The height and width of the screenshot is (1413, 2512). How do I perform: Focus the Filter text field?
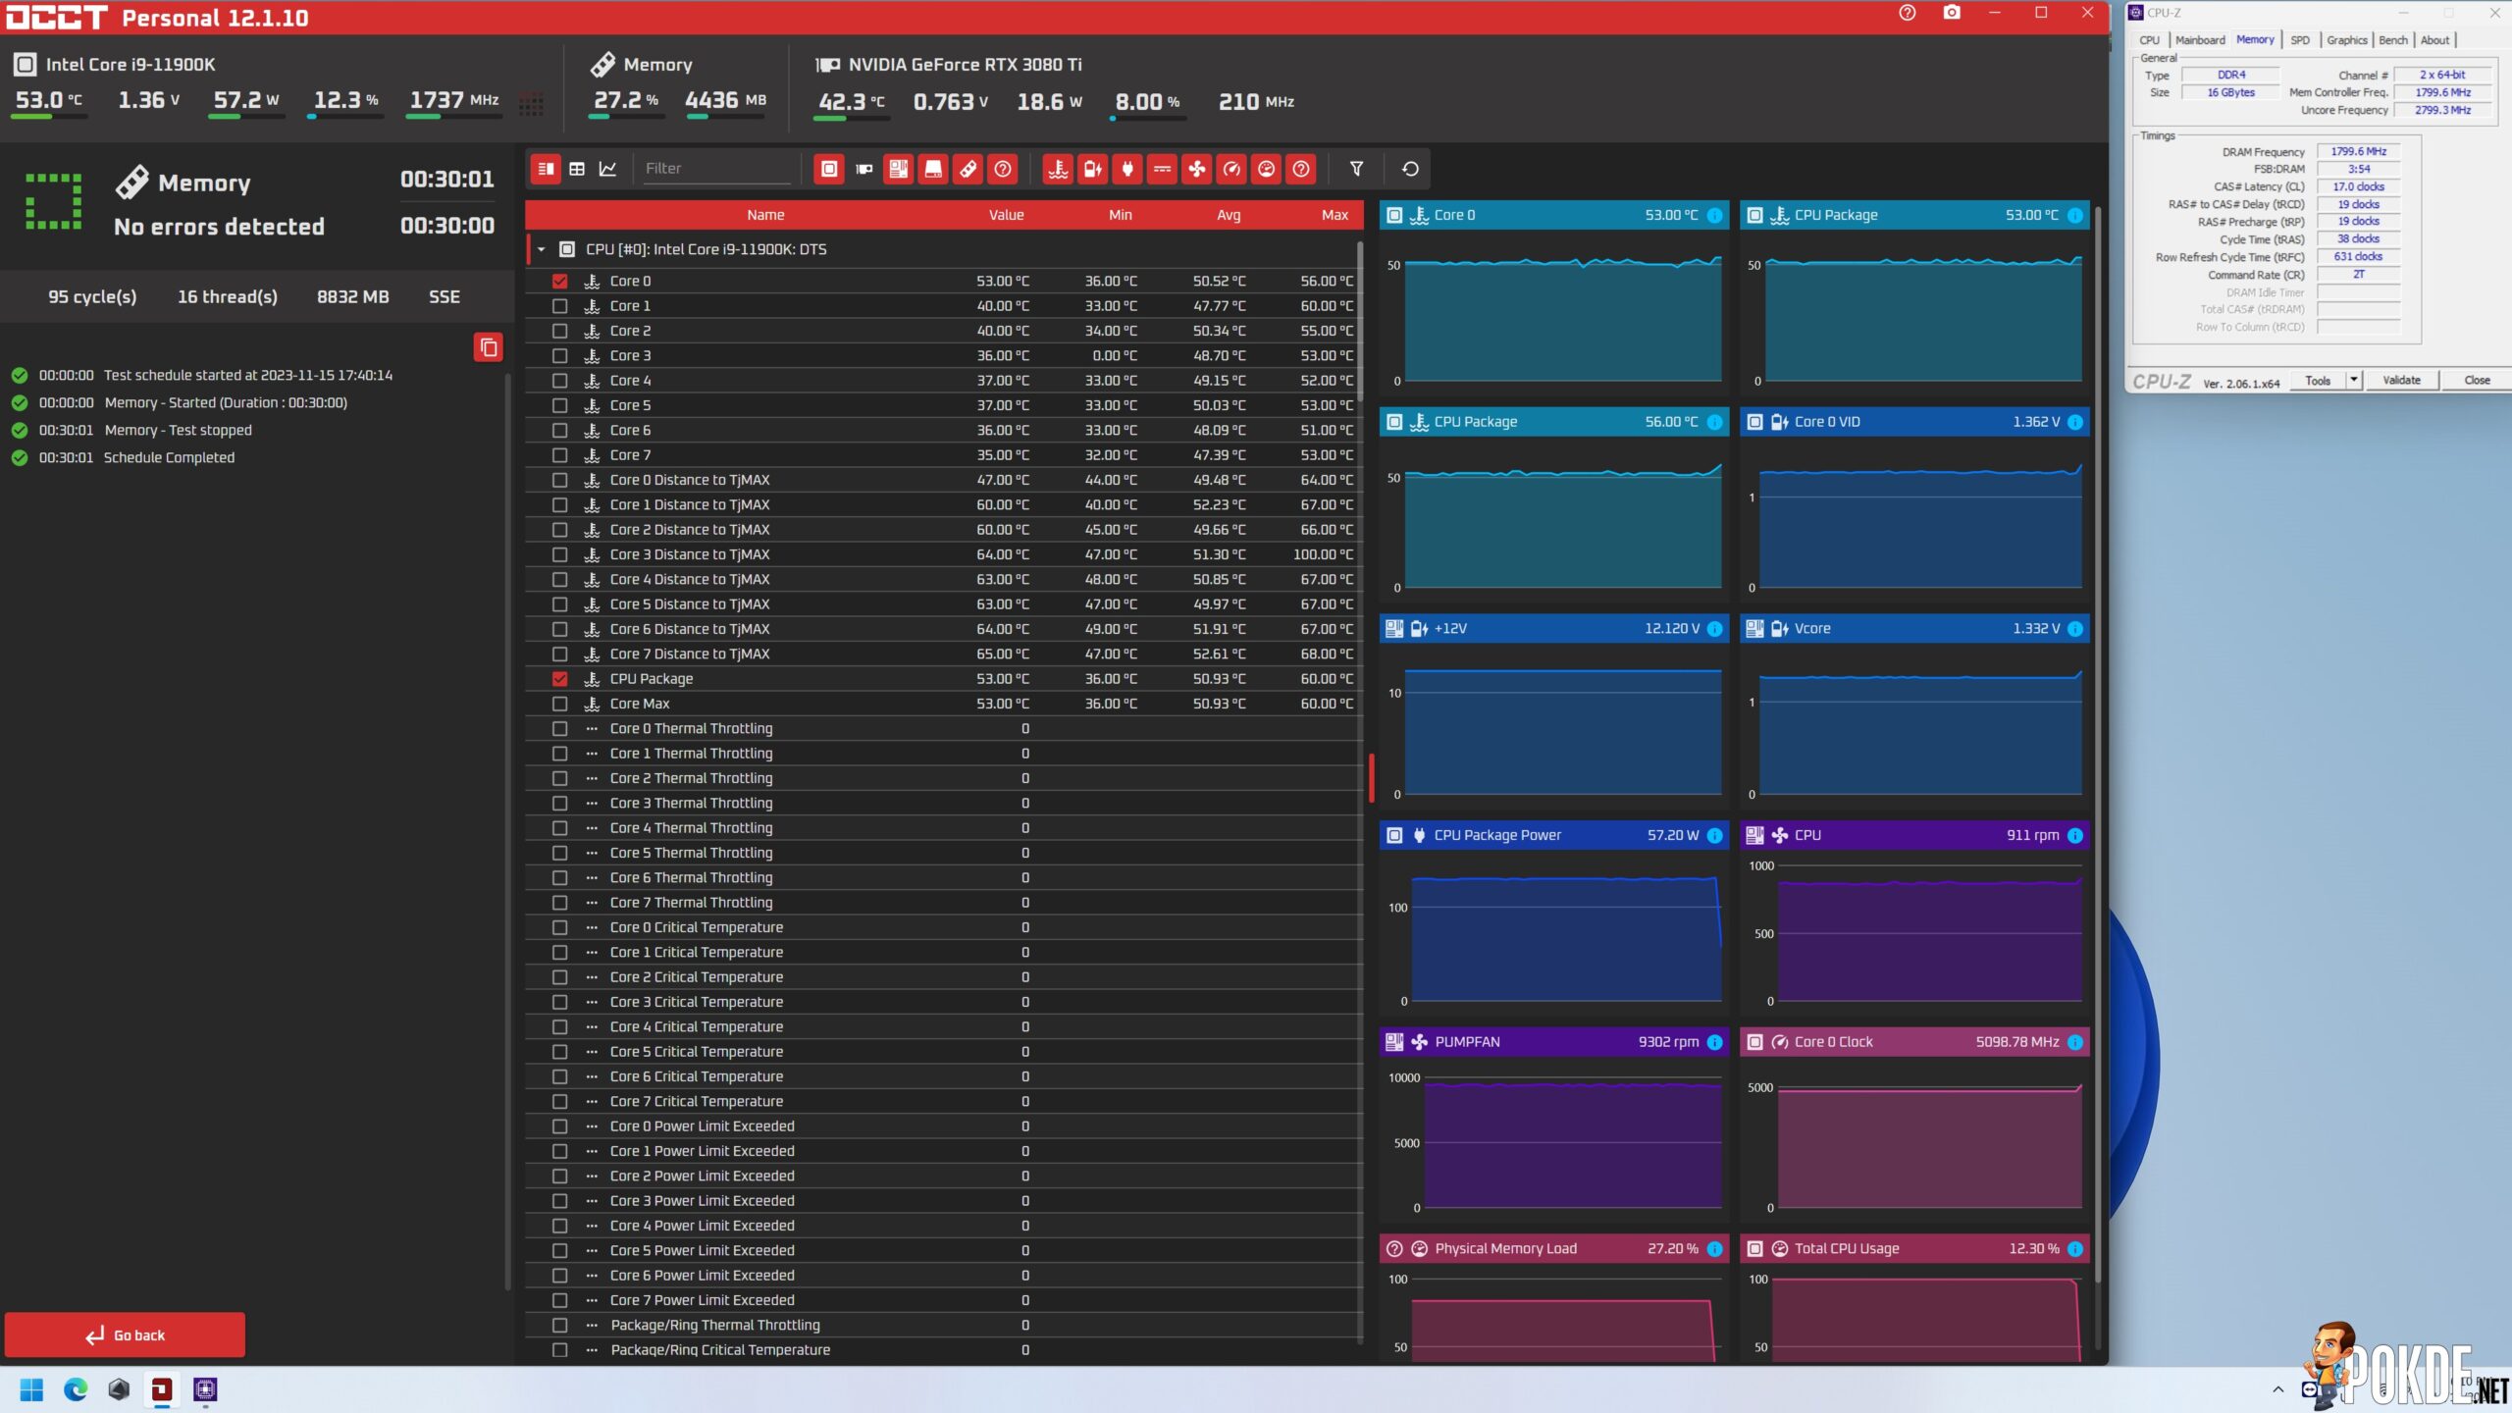tap(716, 169)
